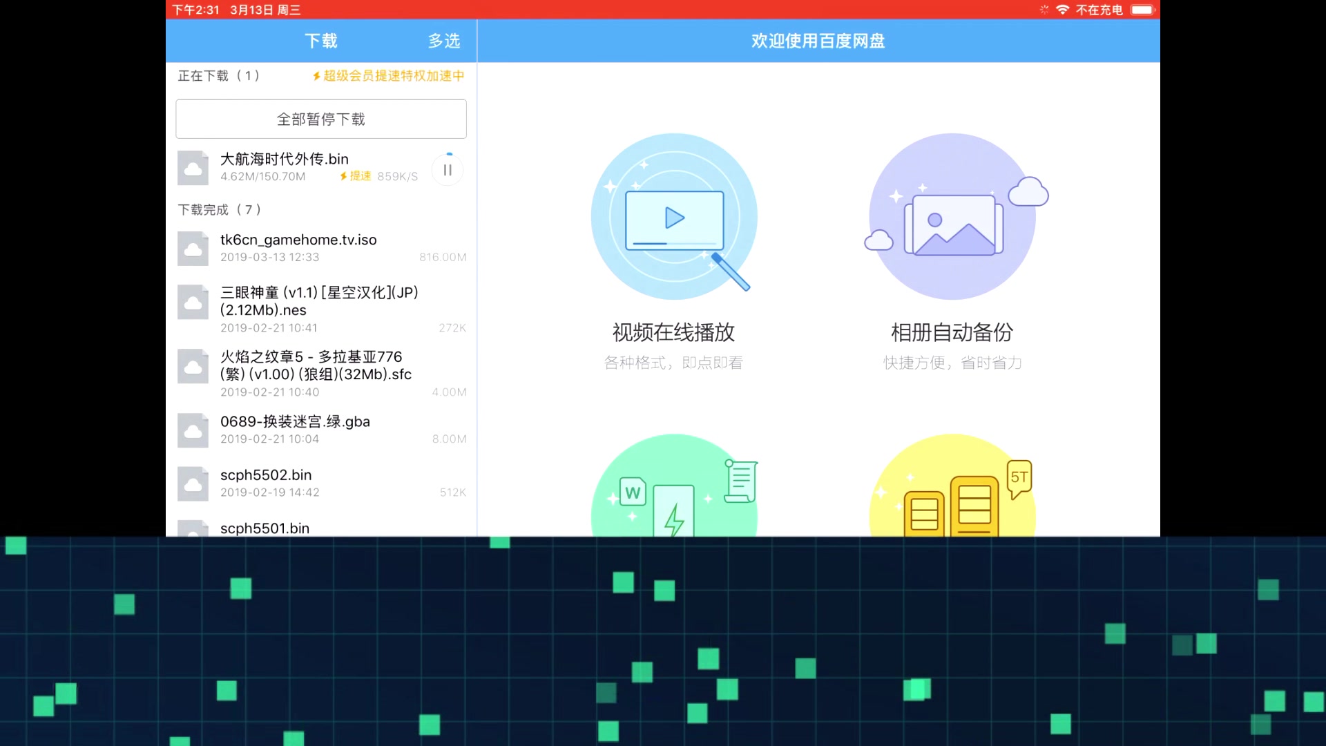Open tk6cn_gamehome.tv.iso file entry
This screenshot has width=1326, height=746.
coord(321,248)
